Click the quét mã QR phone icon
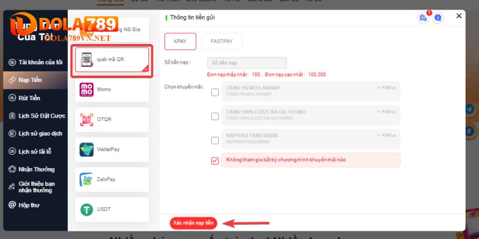This screenshot has width=479, height=239. pyautogui.click(x=86, y=59)
